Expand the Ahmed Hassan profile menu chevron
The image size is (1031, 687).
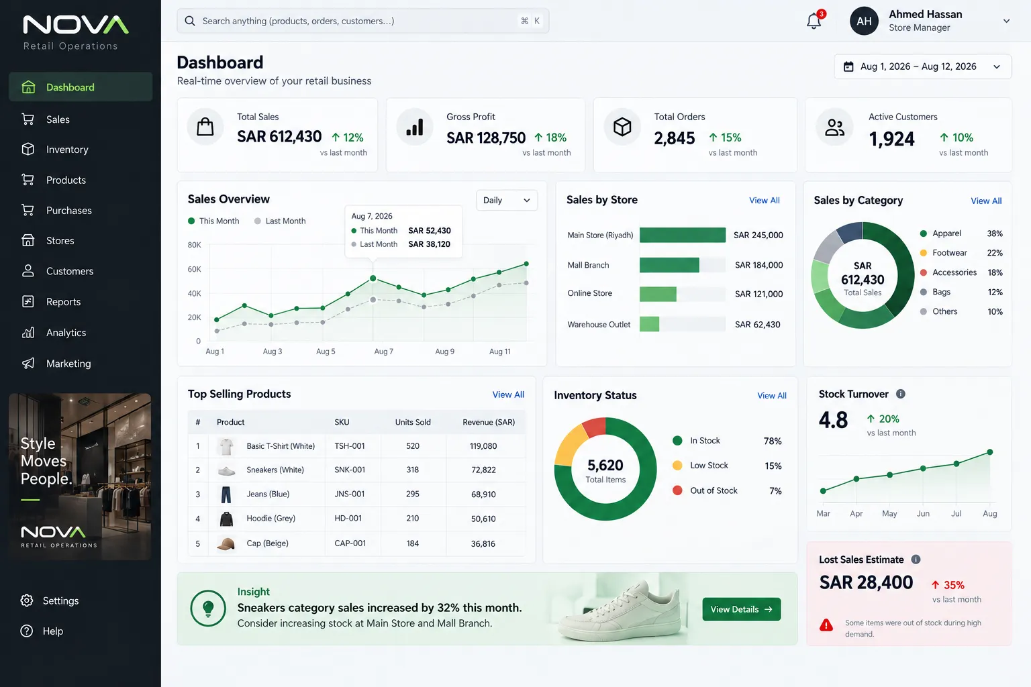point(1006,21)
